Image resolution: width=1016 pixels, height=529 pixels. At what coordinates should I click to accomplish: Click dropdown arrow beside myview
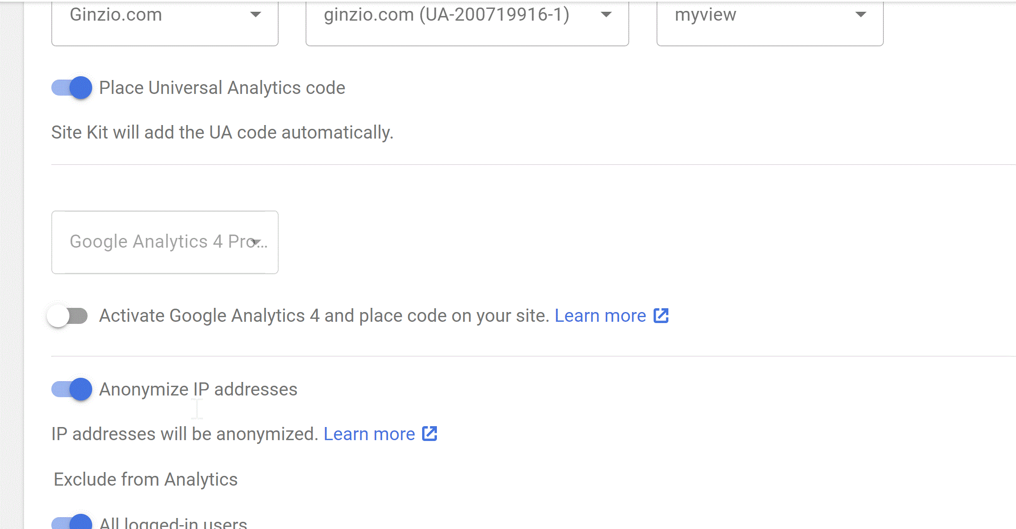coord(860,16)
